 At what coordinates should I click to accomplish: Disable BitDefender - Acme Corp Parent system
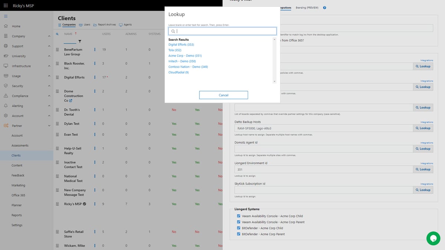coord(238,234)
